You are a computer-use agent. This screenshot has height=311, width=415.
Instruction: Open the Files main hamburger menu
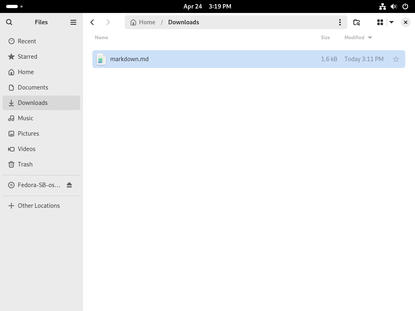click(73, 22)
